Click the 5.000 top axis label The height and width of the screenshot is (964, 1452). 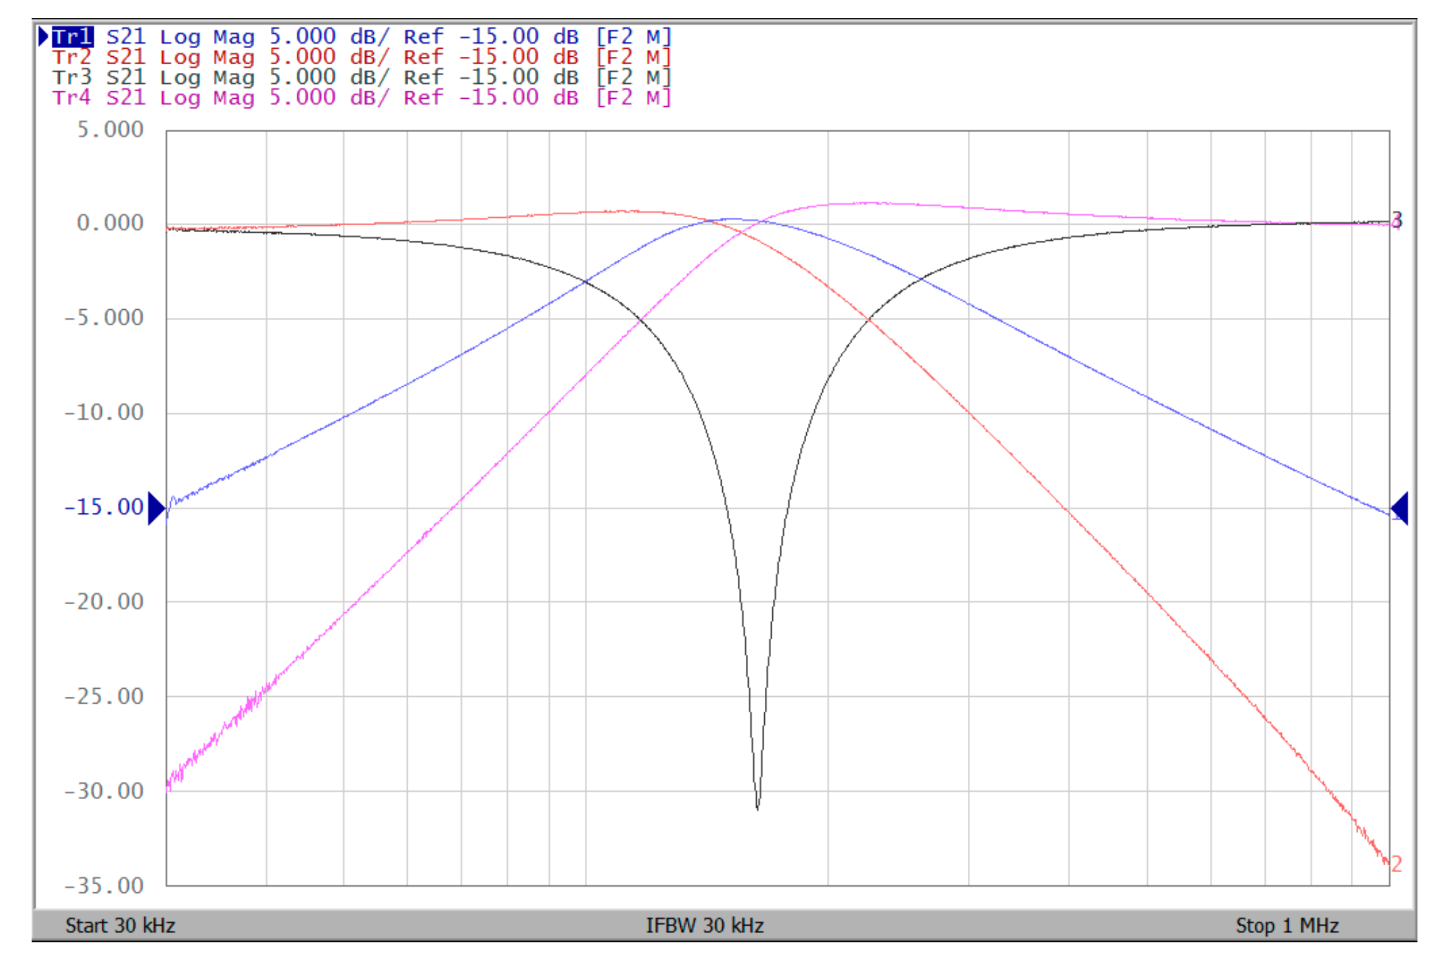pyautogui.click(x=110, y=130)
